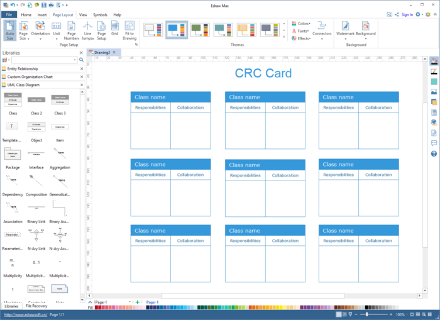
Task: Open the Page Size menu
Action: coord(24,31)
